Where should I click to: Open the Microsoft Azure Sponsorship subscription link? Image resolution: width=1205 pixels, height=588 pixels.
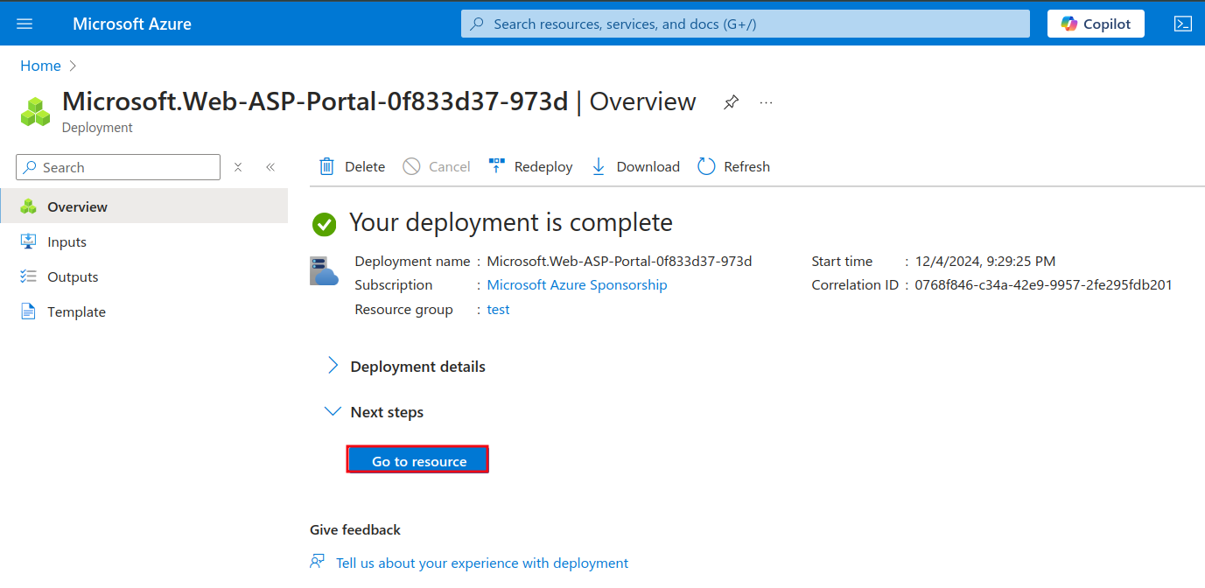[577, 285]
